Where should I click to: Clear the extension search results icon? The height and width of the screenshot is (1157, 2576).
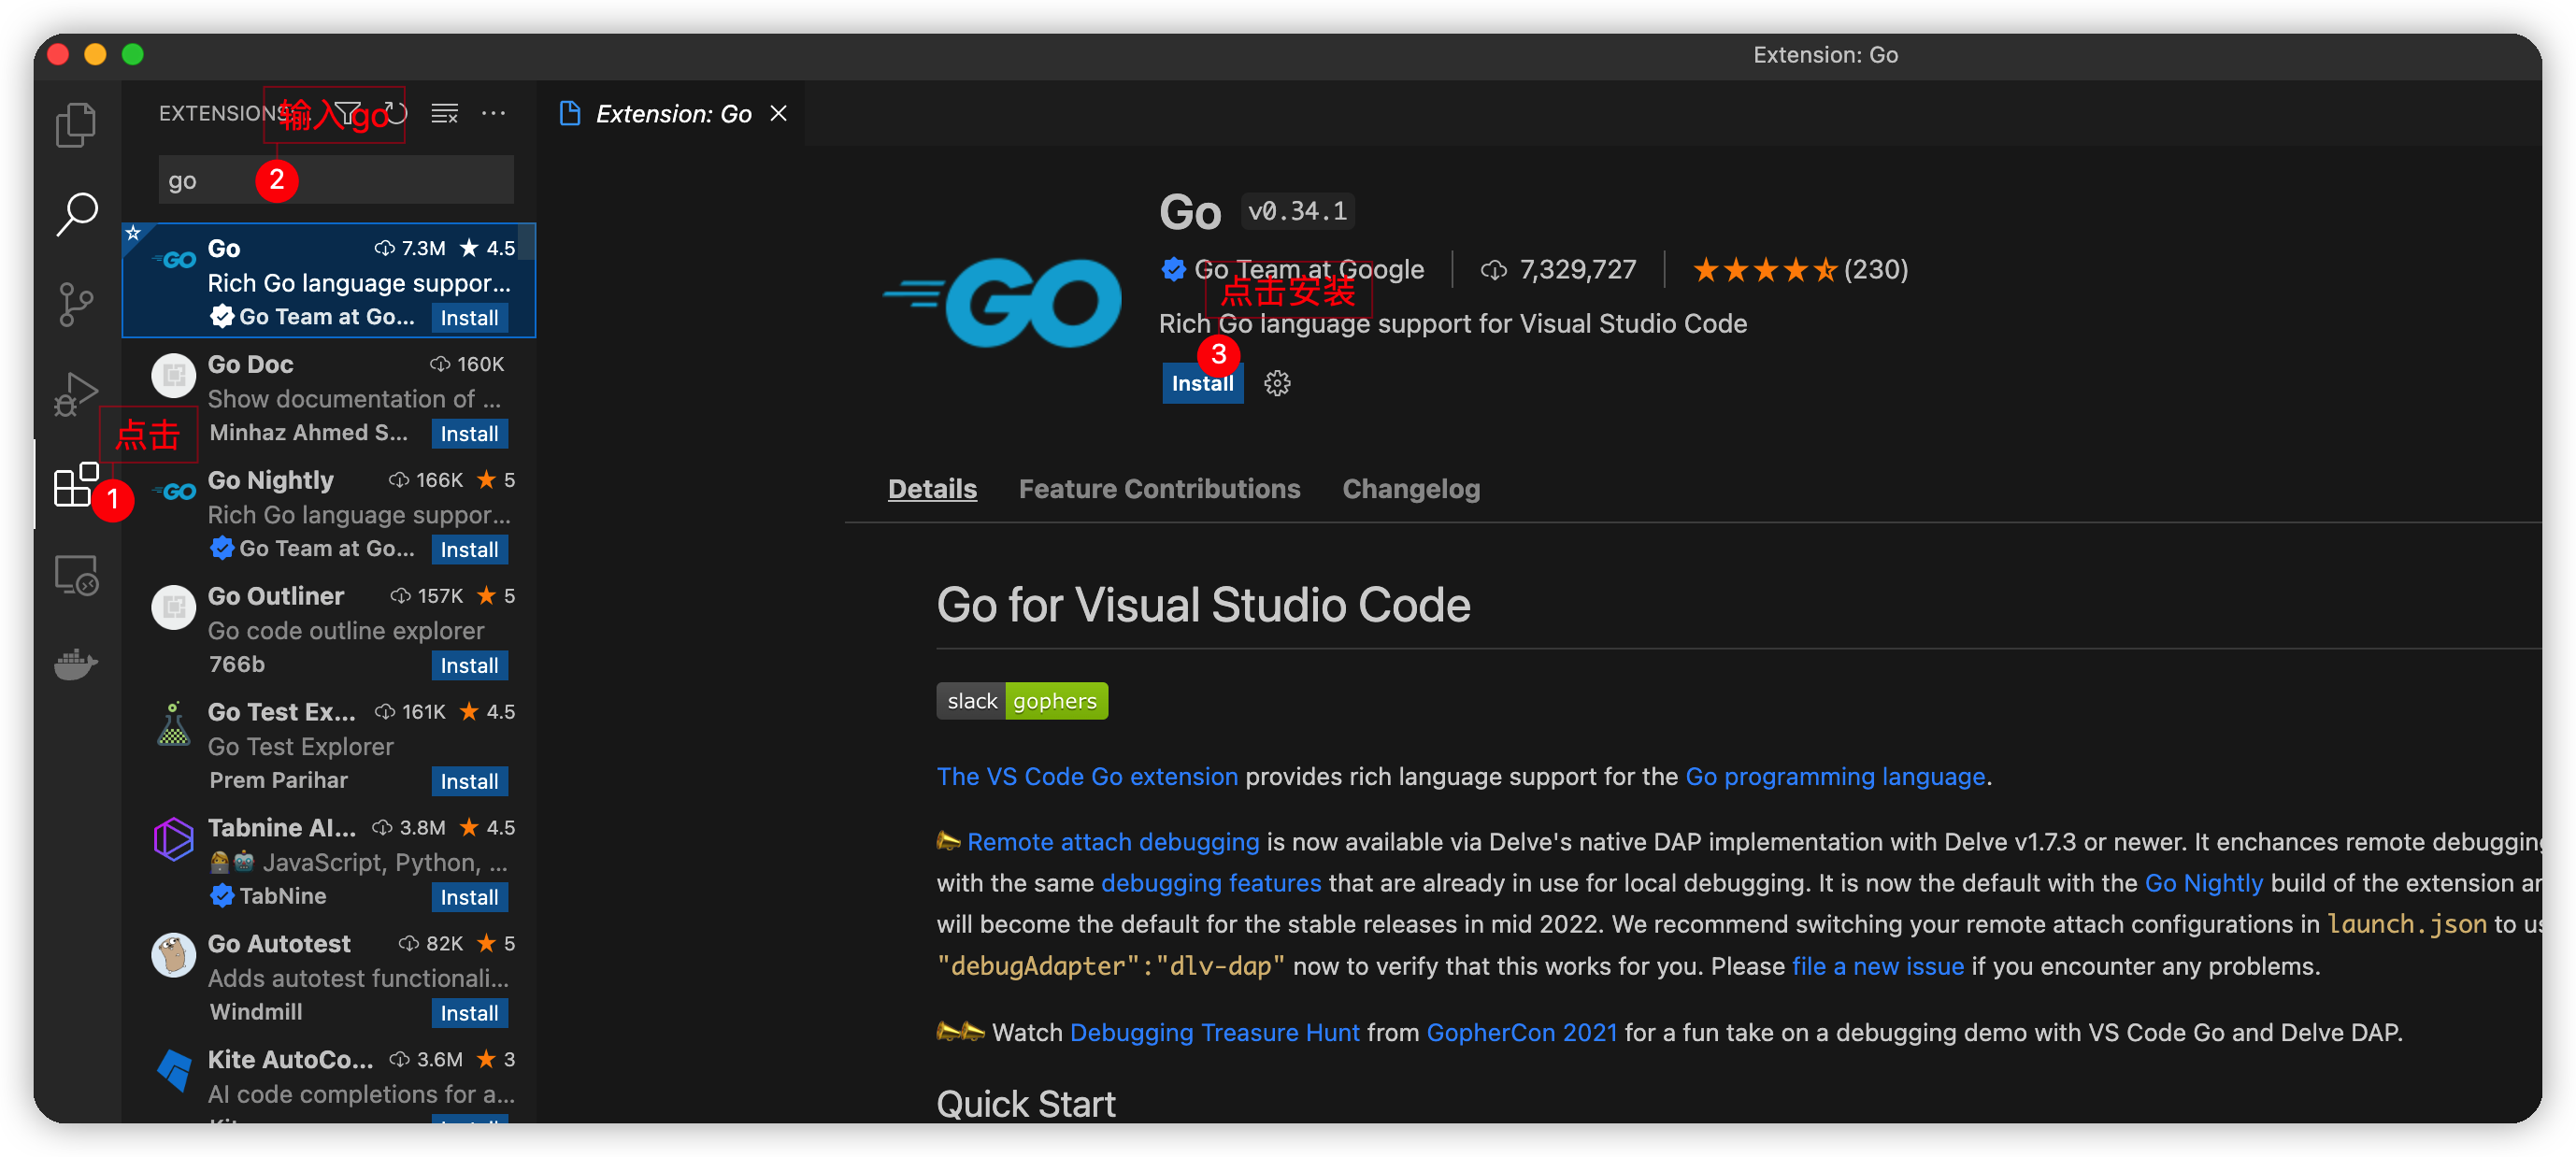point(444,113)
